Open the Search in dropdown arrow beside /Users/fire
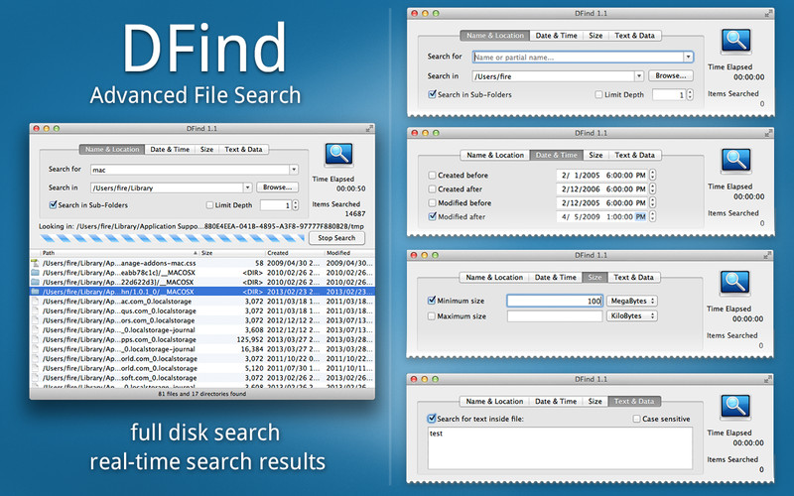The width and height of the screenshot is (794, 496). coord(639,76)
